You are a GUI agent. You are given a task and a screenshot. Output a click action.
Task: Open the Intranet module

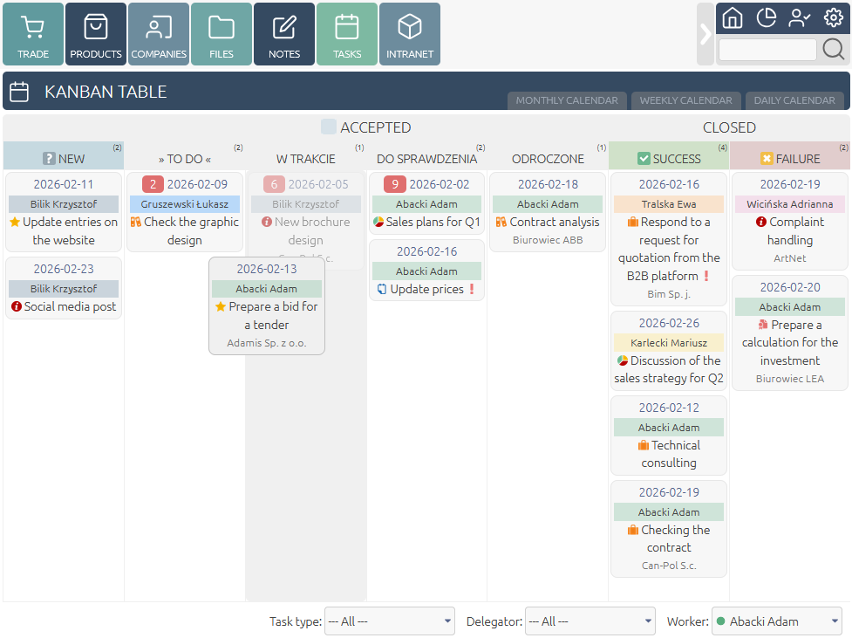[410, 34]
